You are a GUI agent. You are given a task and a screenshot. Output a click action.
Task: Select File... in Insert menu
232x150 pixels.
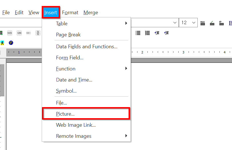point(86,103)
